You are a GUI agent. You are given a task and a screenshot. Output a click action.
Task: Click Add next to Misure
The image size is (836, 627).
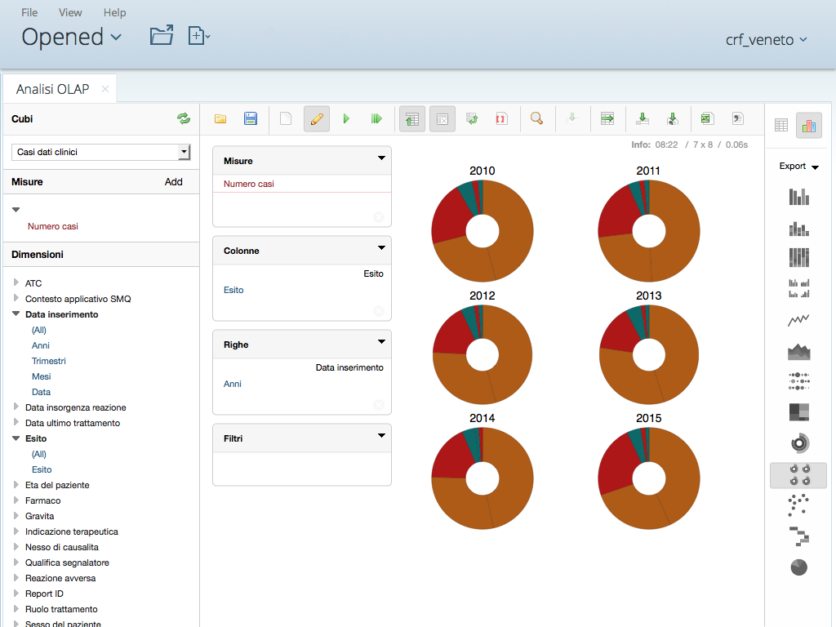coord(173,182)
